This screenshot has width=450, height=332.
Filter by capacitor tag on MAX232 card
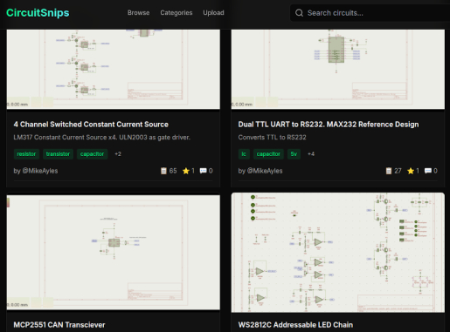[268, 154]
